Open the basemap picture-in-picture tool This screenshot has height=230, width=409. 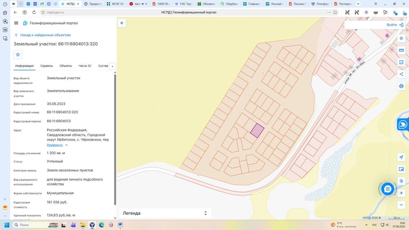coord(401,169)
